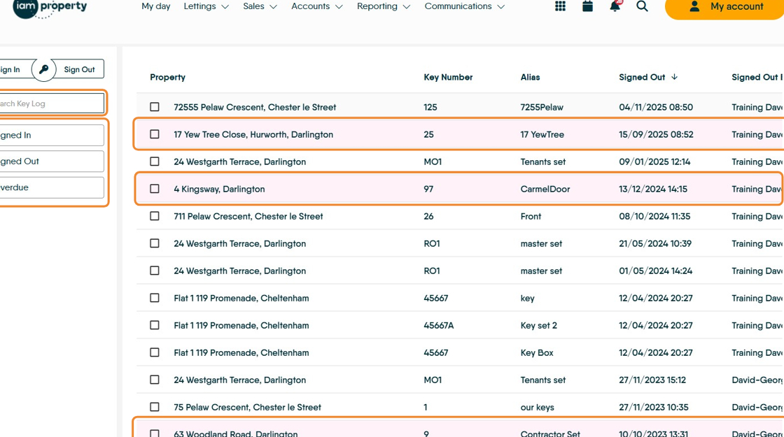Tick checkbox for Flat 1 119 Promenade 45667A row
784x437 pixels.
pos(155,325)
